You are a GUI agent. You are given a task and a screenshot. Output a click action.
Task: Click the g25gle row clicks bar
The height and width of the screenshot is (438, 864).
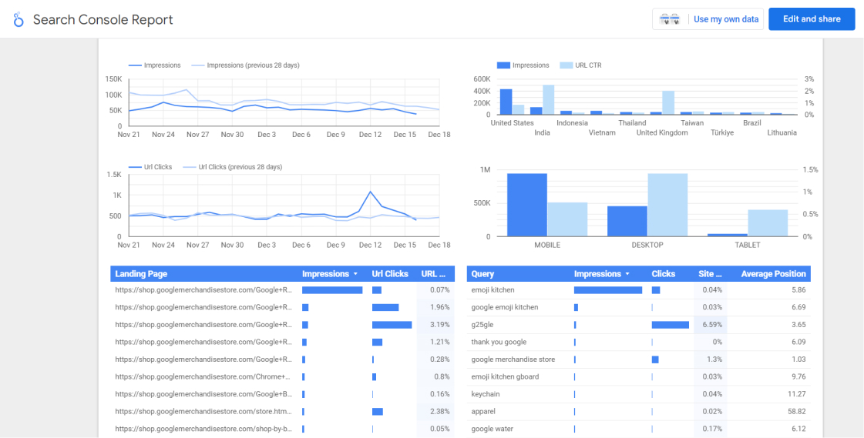tap(670, 325)
